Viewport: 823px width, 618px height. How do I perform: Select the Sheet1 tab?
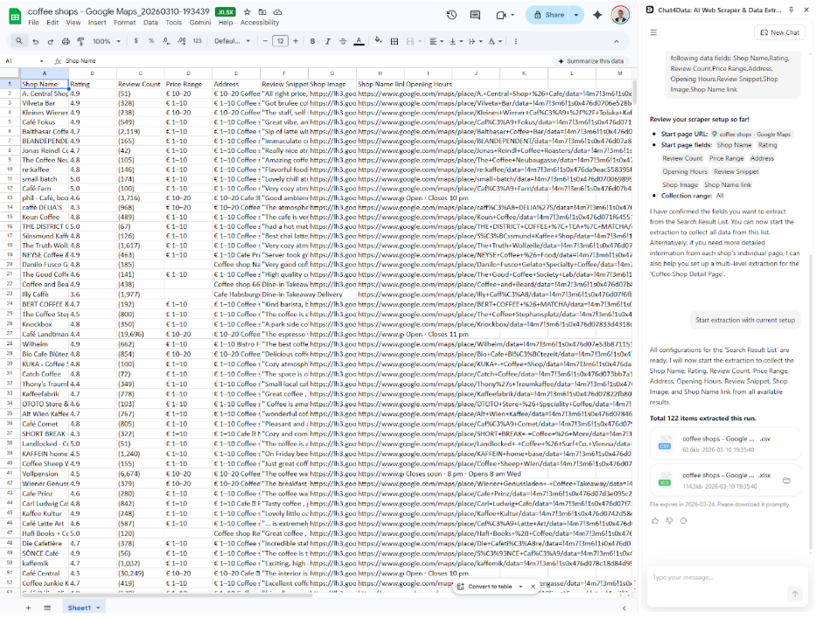[x=80, y=608]
